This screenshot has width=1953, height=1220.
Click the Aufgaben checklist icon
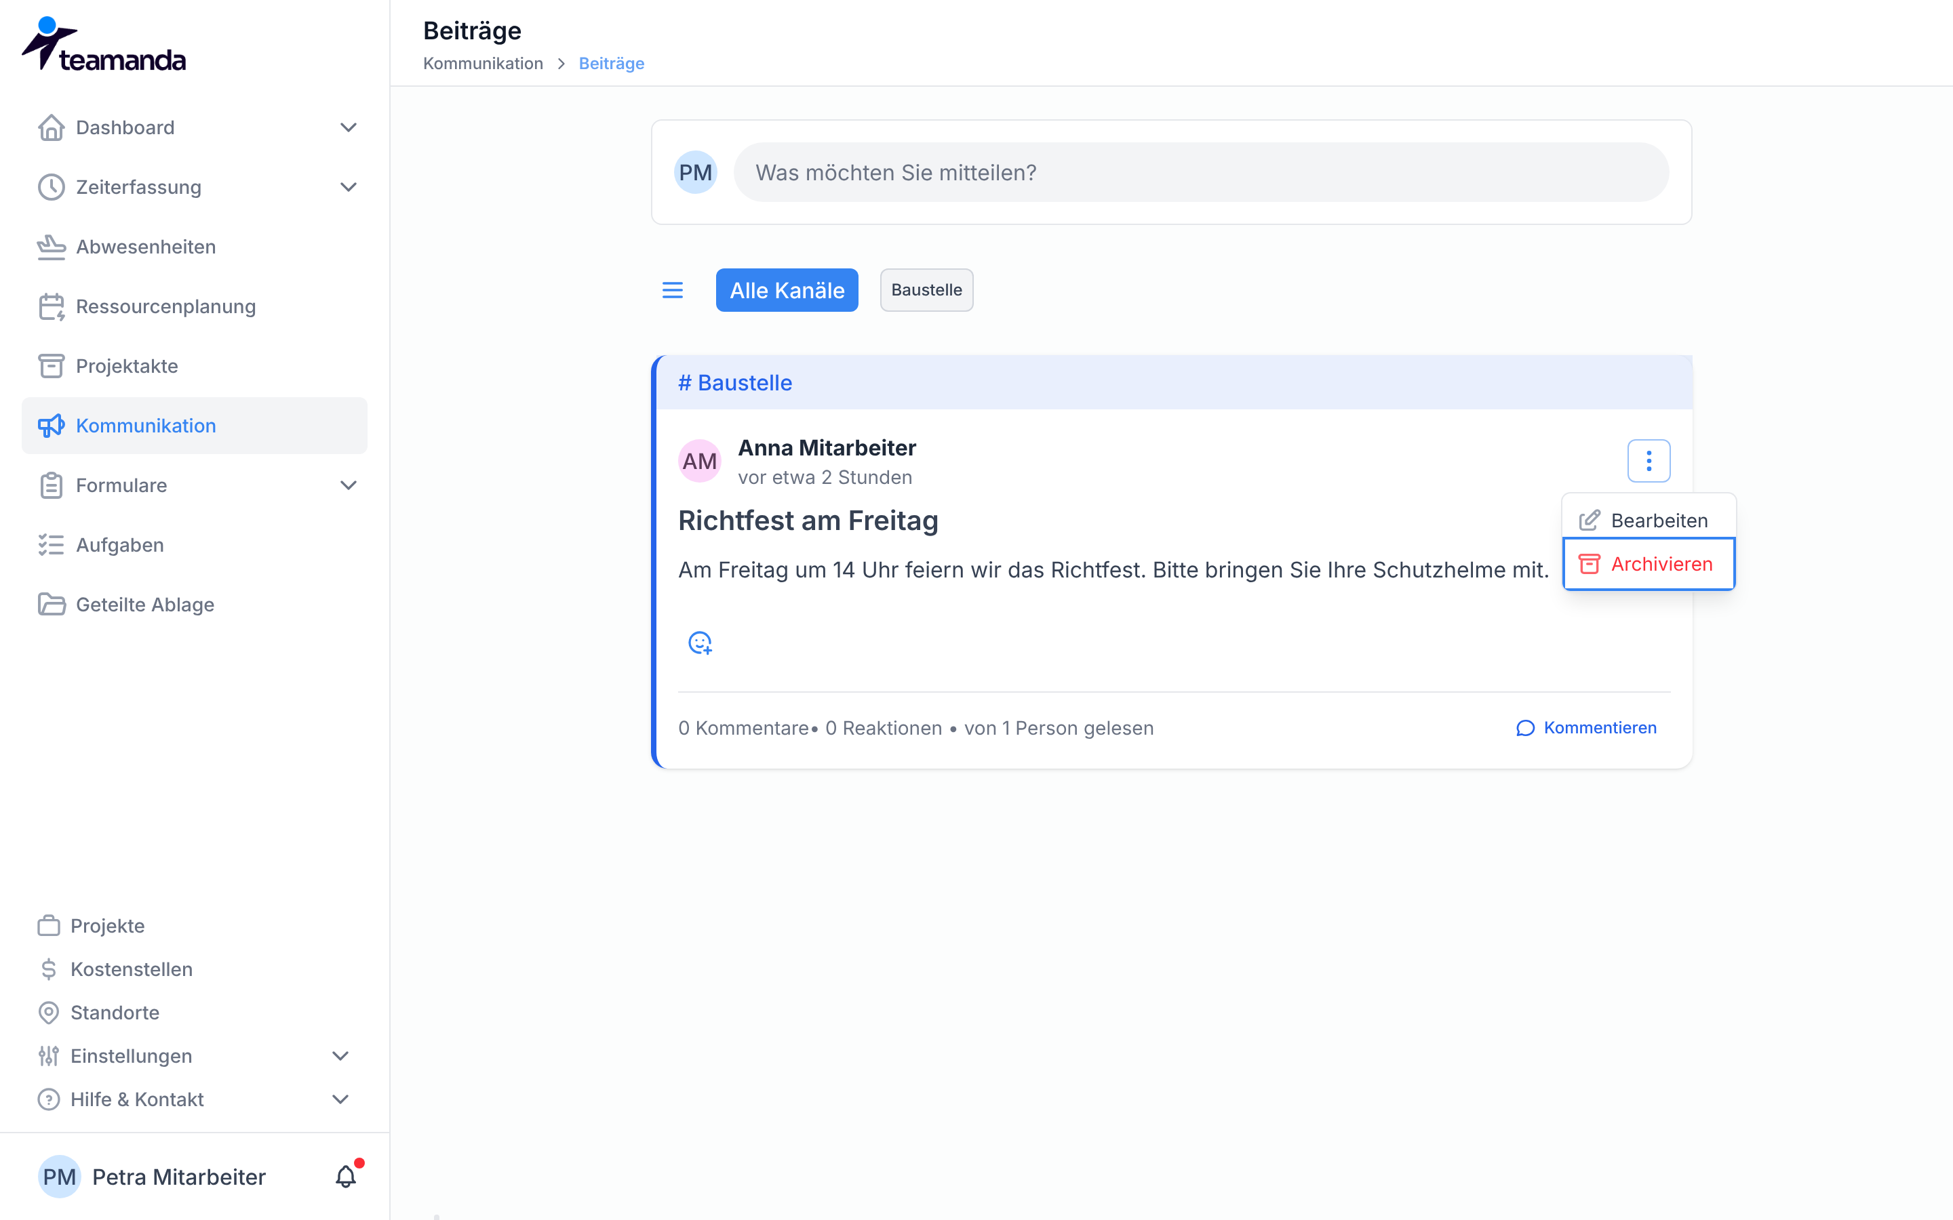[51, 546]
